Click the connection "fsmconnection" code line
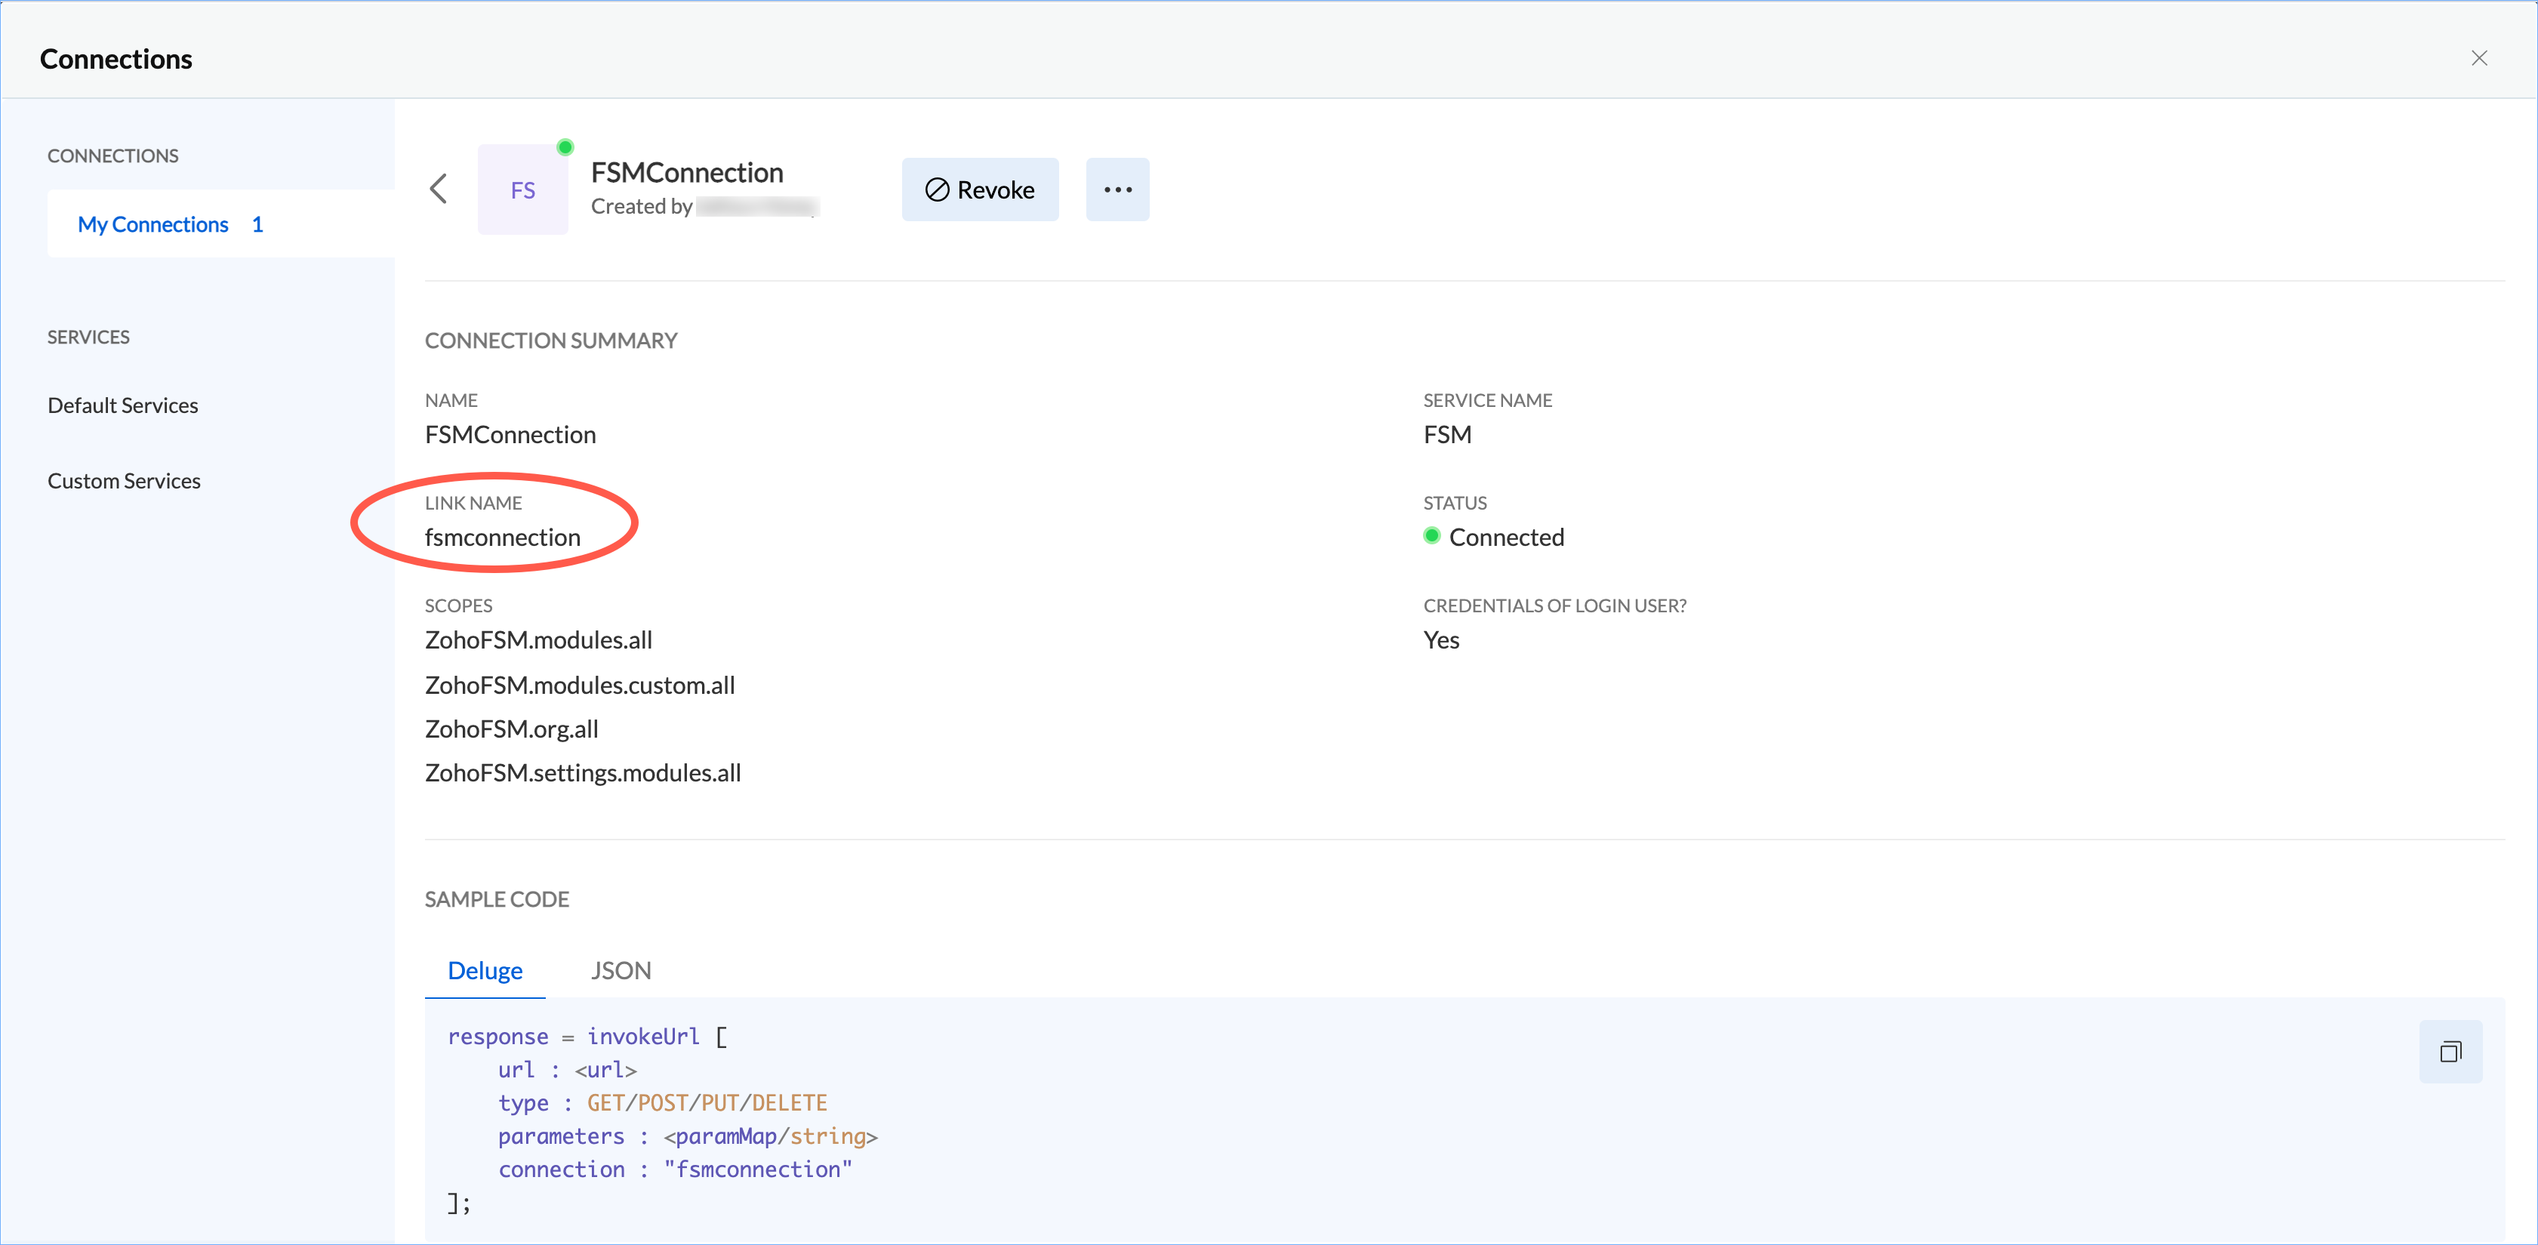The width and height of the screenshot is (2538, 1245). pos(675,1169)
